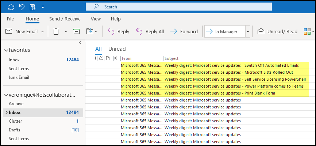The image size is (316, 146).
Task: Sort by the Reminder bell column icon
Action: point(100,58)
